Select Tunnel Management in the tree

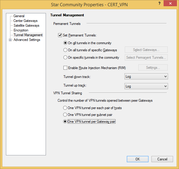pyautogui.click(x=28, y=35)
